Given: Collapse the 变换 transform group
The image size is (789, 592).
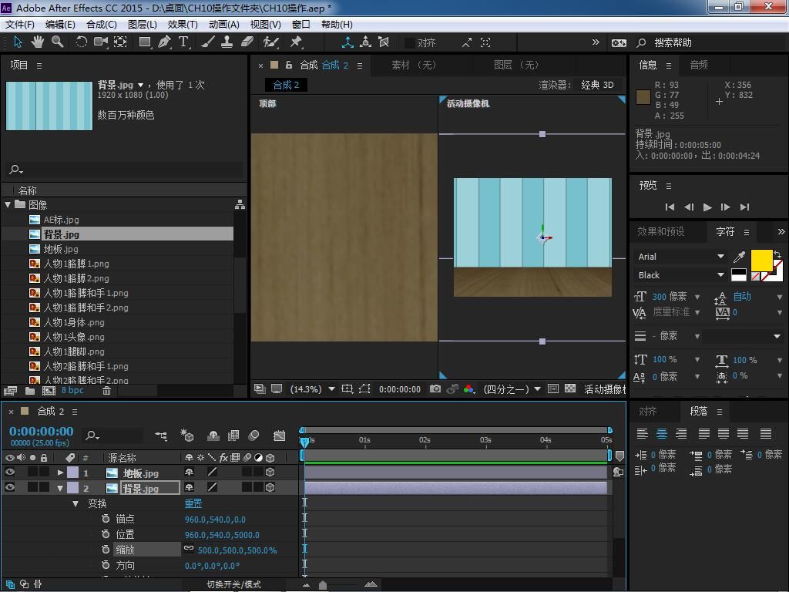Looking at the screenshot, I should 76,503.
